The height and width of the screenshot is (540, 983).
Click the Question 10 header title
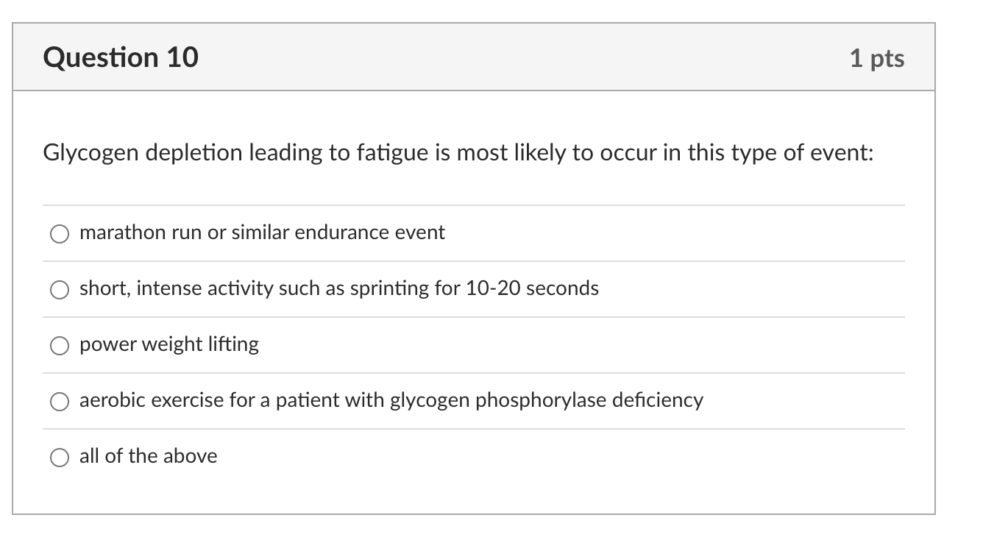tap(124, 57)
